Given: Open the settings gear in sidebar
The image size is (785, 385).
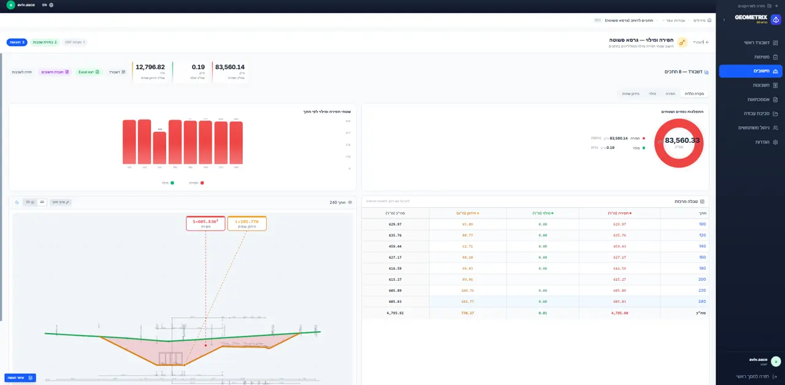Looking at the screenshot, I should (x=776, y=142).
